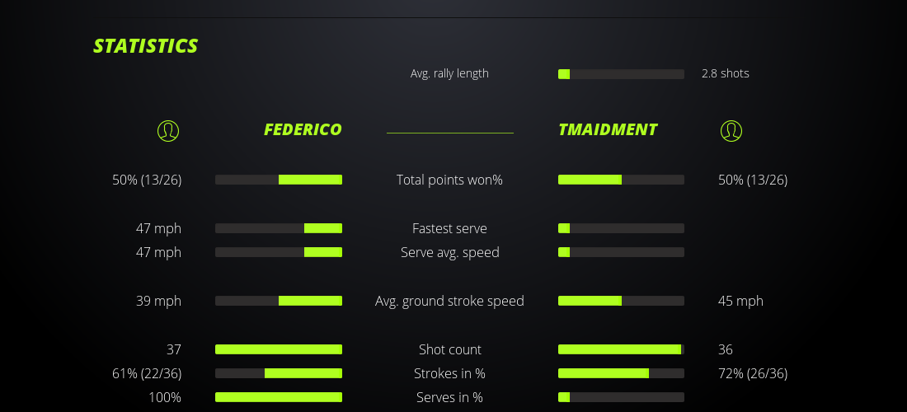Viewport: 907px width, 412px height.
Task: Select the FEDERICO player name
Action: pos(303,129)
